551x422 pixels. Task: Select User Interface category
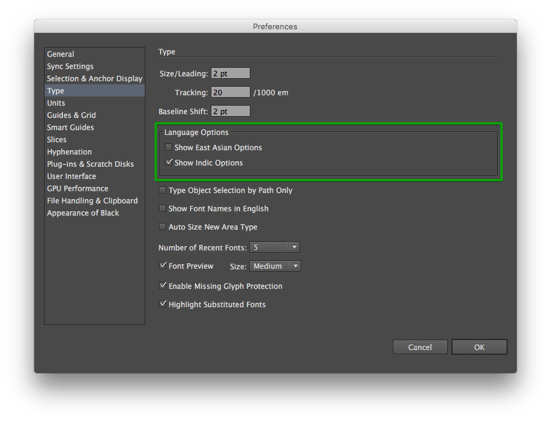pos(95,176)
